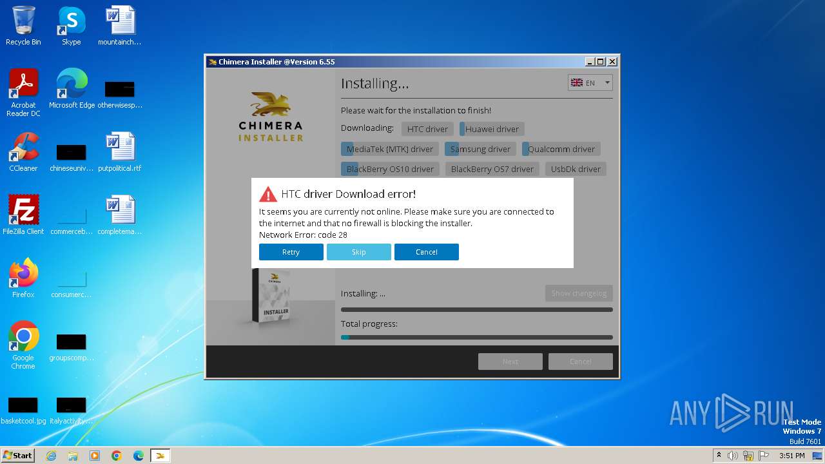This screenshot has height=464, width=825.
Task: Open FileZilla Client shortcut
Action: 23,215
